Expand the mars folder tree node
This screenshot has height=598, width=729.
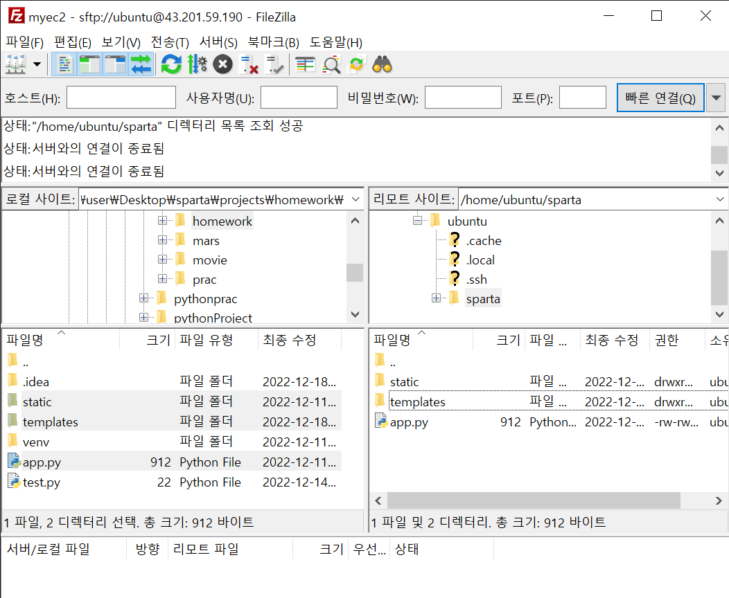tap(162, 240)
